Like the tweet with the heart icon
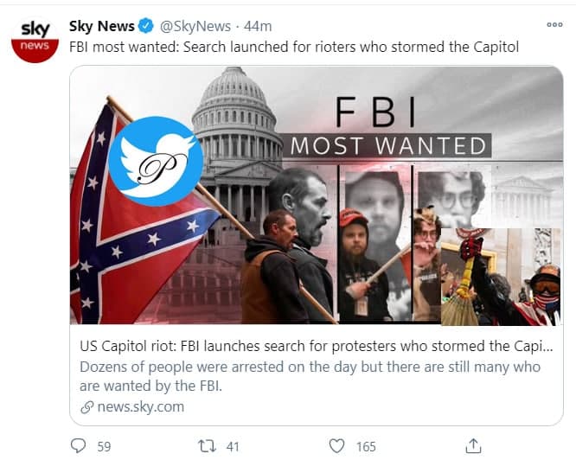Viewport: 576px width, 460px height. click(337, 446)
